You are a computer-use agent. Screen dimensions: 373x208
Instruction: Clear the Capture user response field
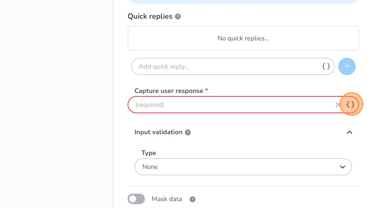tap(338, 105)
